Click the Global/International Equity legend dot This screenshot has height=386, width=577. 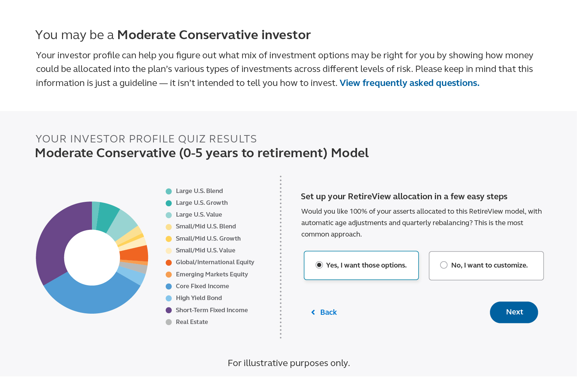169,262
